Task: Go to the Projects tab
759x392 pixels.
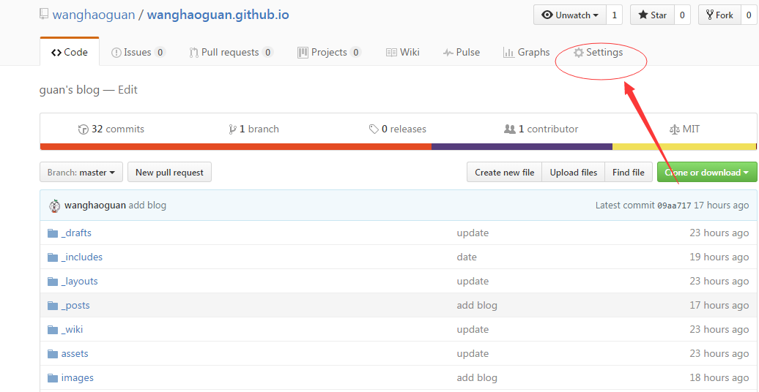Action: tap(329, 52)
